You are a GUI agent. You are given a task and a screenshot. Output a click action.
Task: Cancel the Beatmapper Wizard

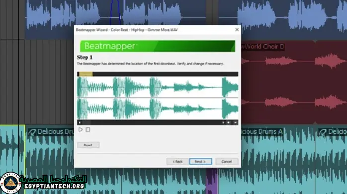(227, 162)
